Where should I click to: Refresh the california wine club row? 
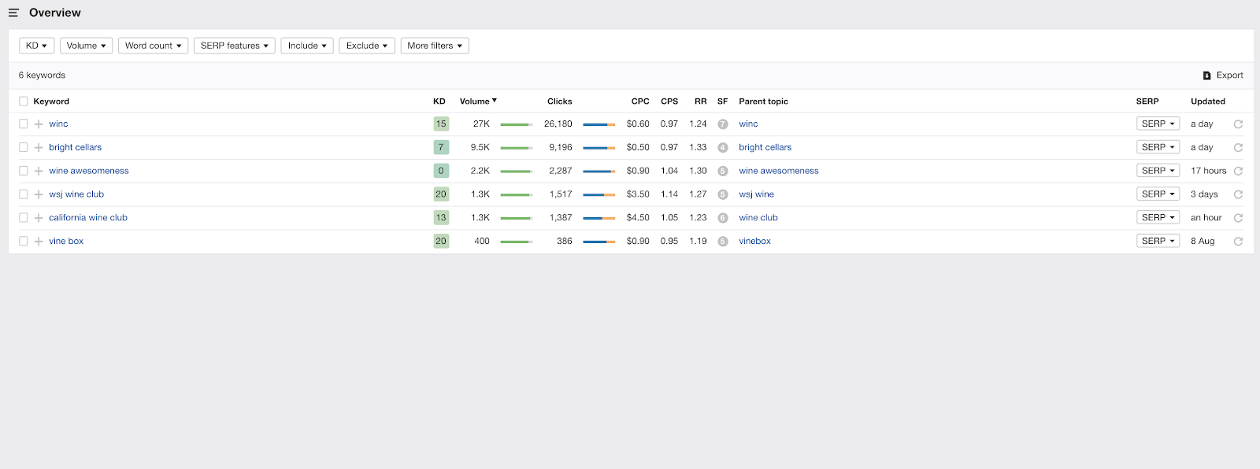click(x=1238, y=218)
